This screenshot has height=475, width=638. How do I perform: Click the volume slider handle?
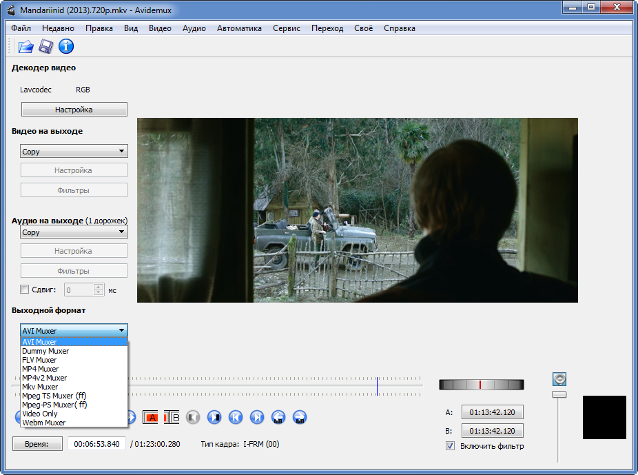click(559, 394)
